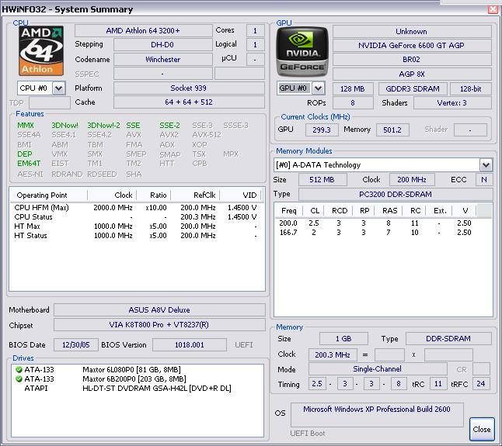The height and width of the screenshot is (446, 502).
Task: Click green status icon for Maxtor 6B200P0
Action: point(19,379)
